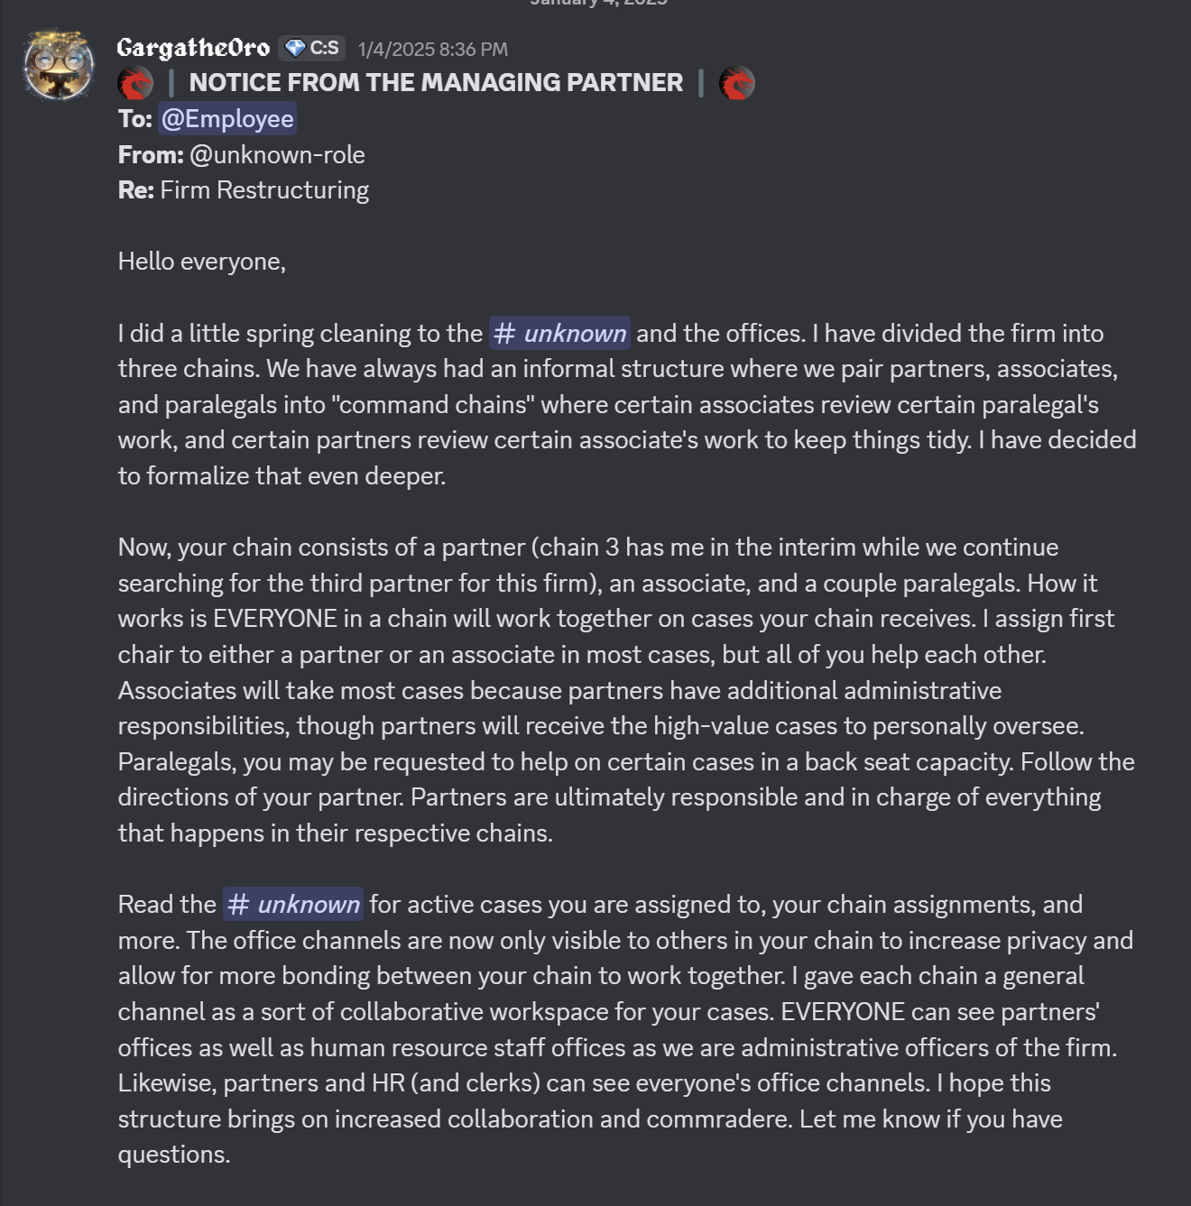Open the C:S server tag badge
The height and width of the screenshot is (1206, 1191).
(x=311, y=49)
